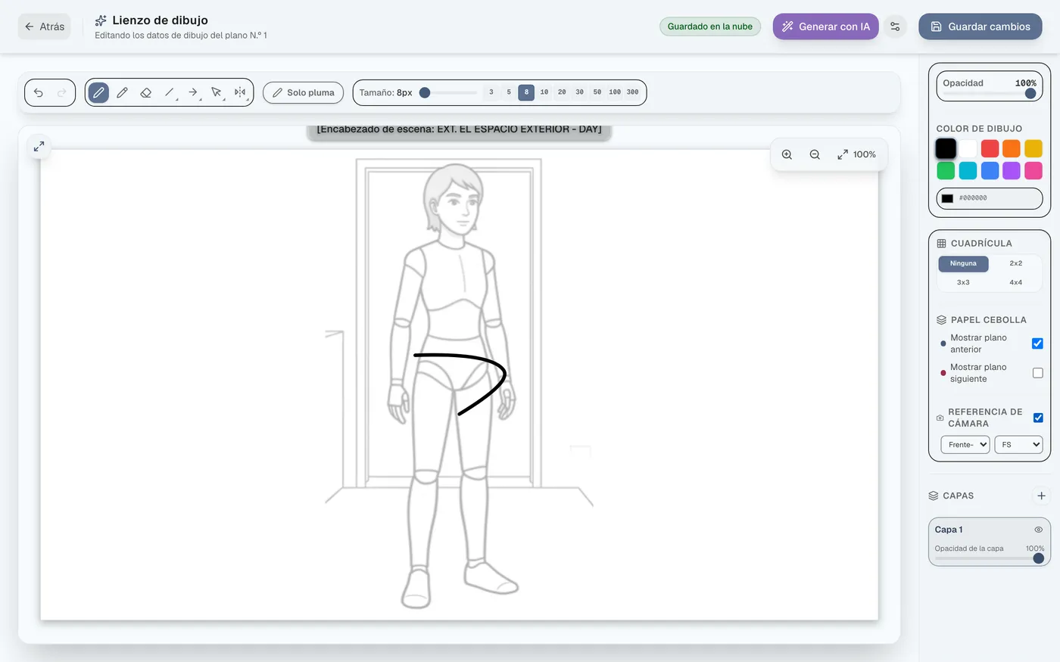Undo the last stroke
This screenshot has width=1060, height=662.
tap(39, 92)
